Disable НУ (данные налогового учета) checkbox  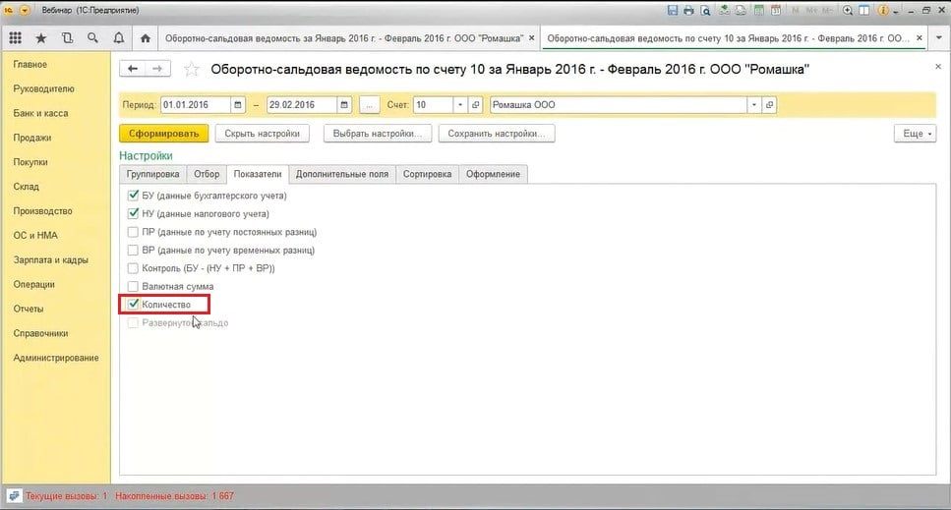[134, 213]
